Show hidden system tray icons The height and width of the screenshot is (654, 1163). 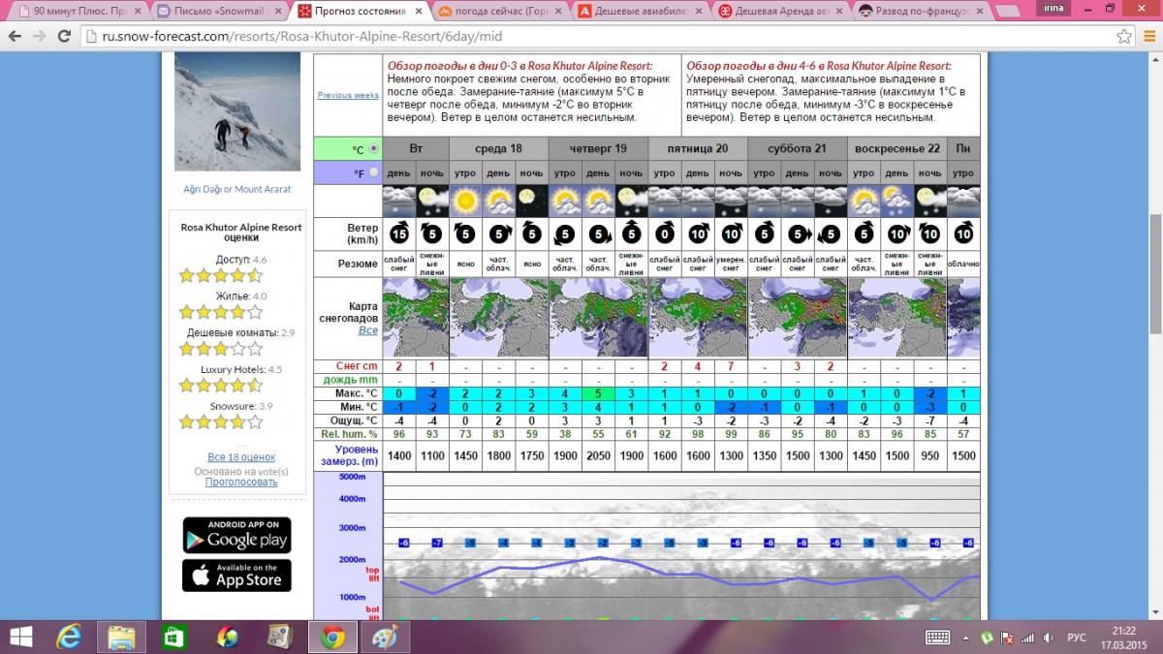(965, 638)
